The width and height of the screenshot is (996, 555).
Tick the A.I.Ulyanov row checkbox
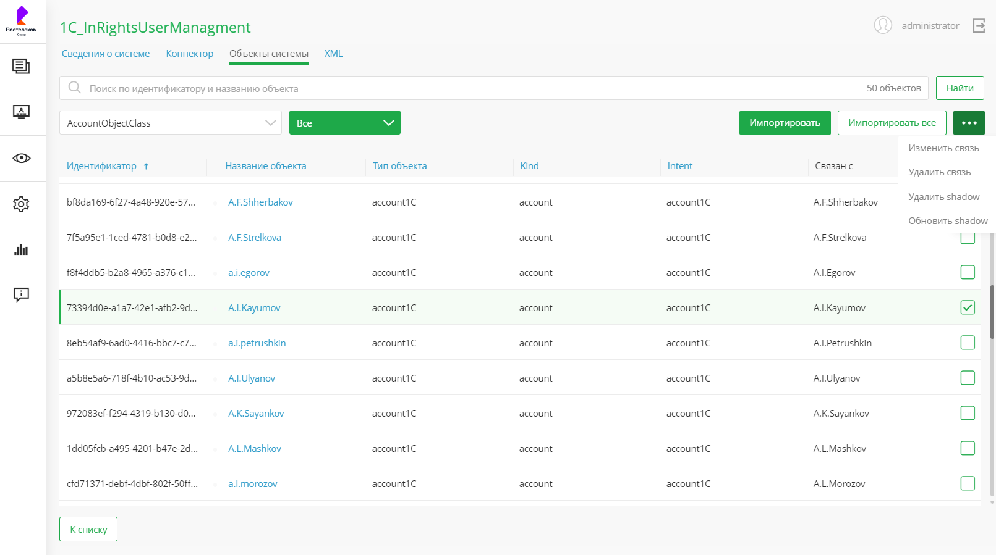pyautogui.click(x=968, y=378)
